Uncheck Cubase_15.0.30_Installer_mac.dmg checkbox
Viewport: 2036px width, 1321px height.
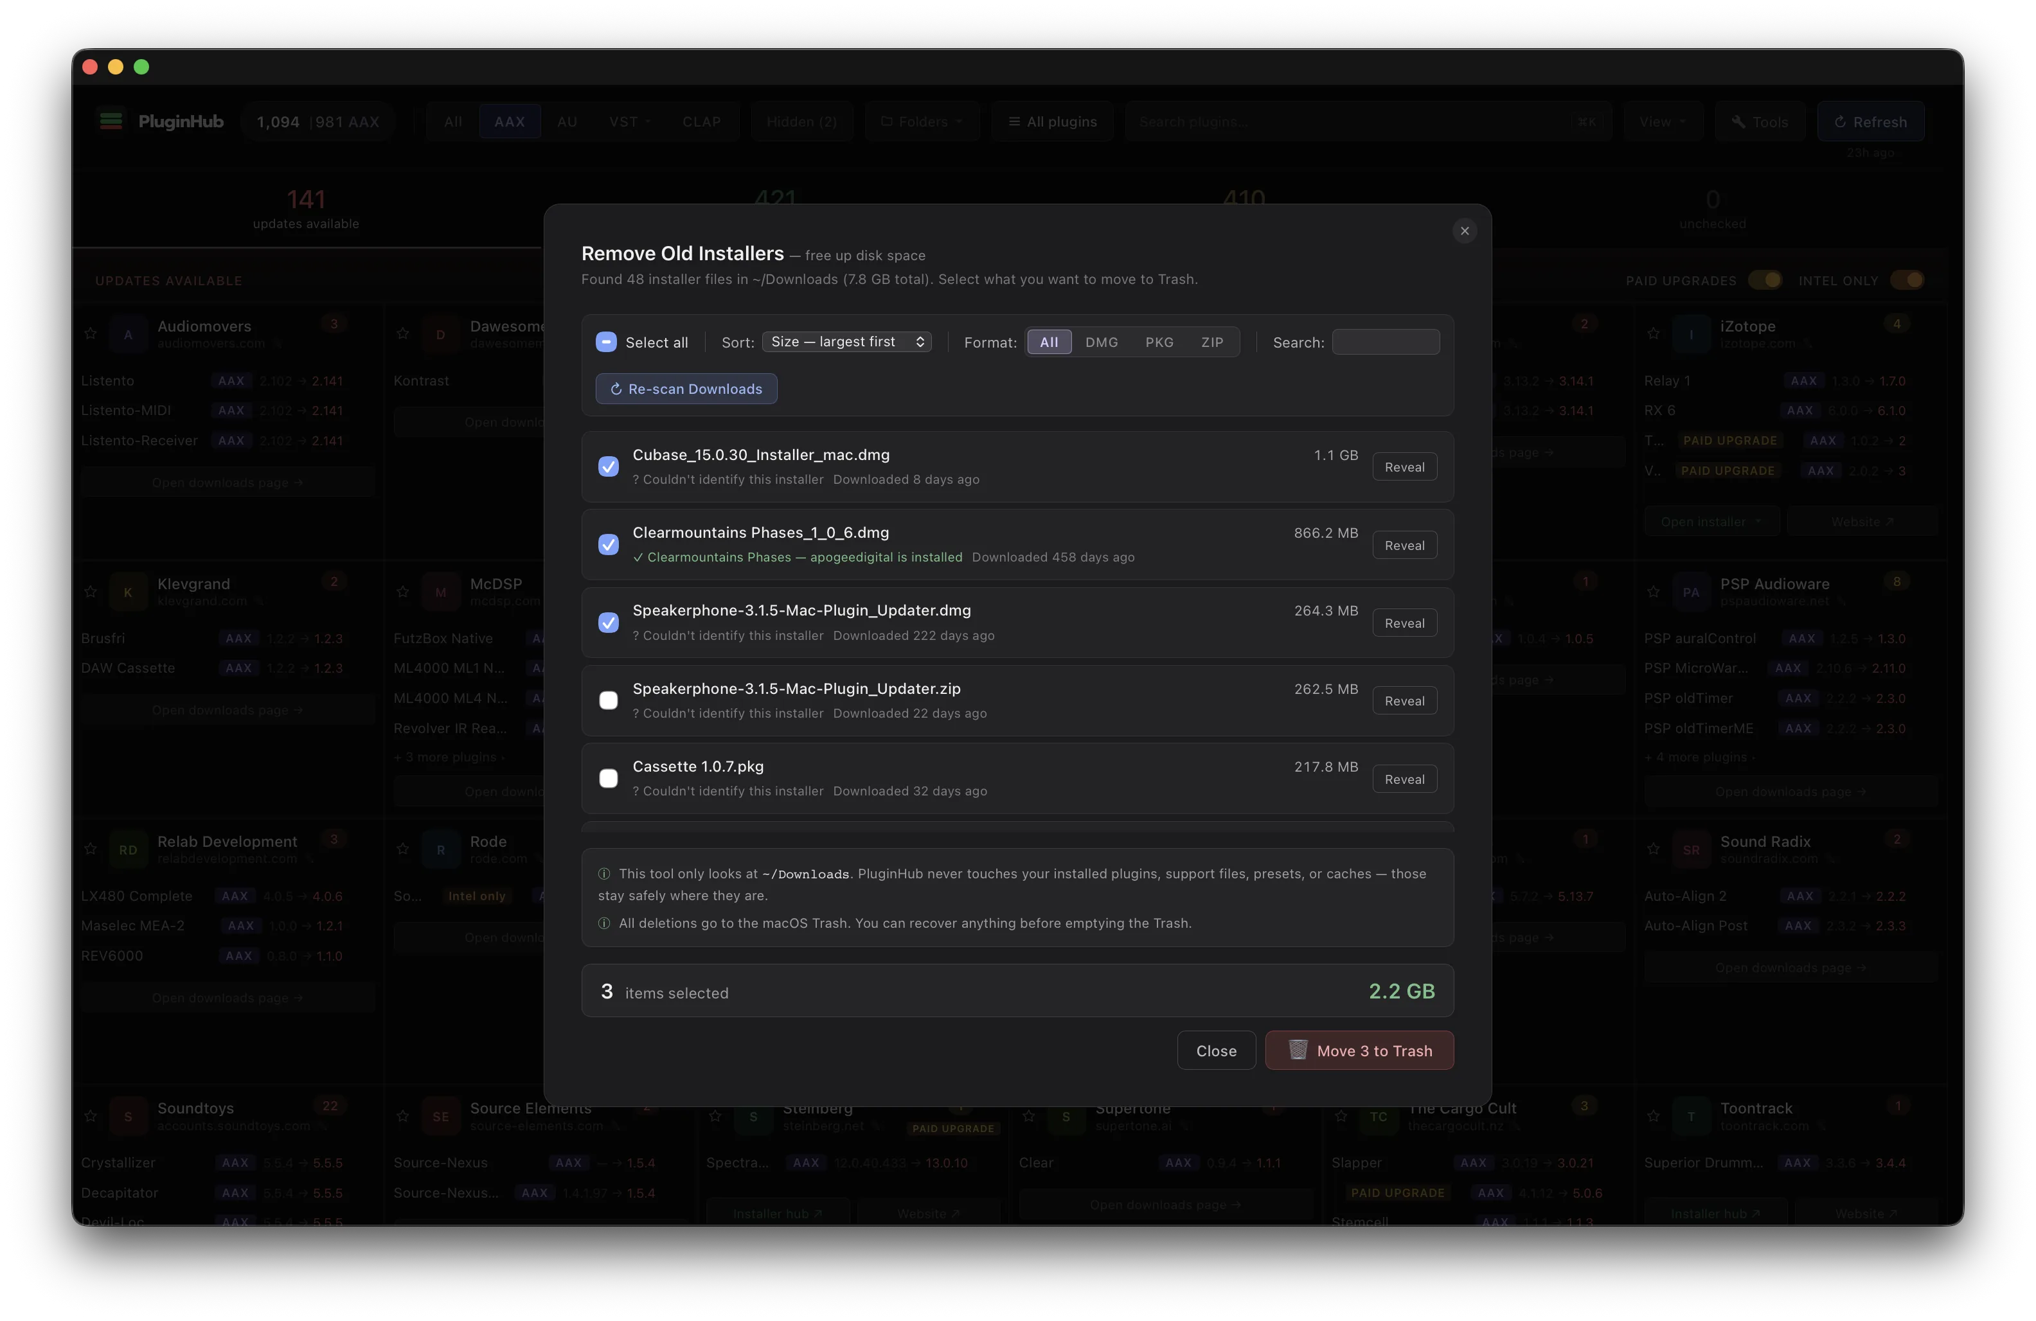tap(608, 467)
